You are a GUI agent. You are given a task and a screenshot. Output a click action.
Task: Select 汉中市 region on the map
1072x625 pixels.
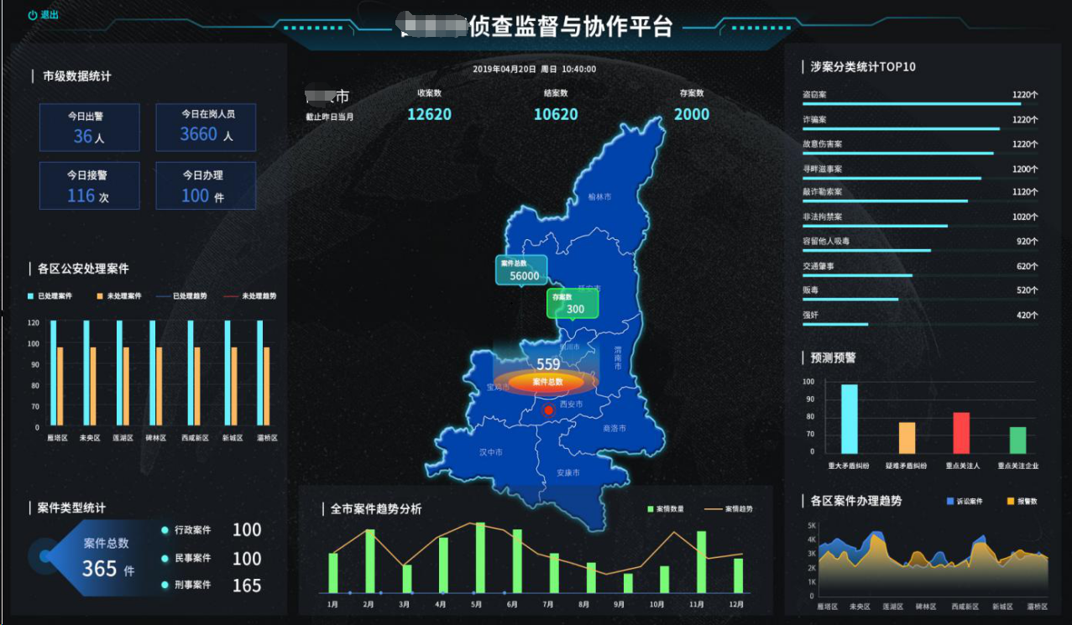(x=490, y=452)
